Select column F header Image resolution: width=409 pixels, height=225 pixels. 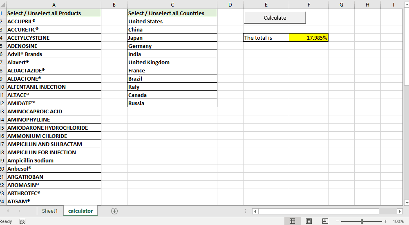click(x=308, y=4)
